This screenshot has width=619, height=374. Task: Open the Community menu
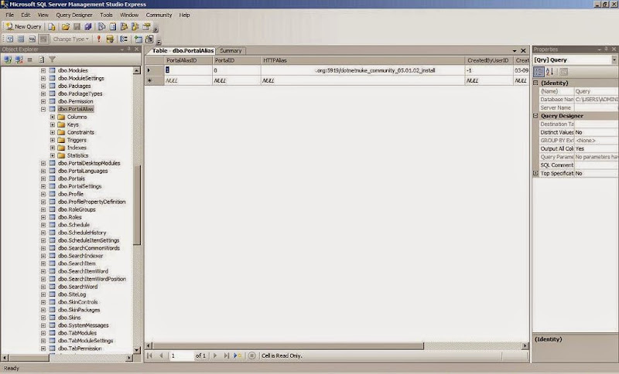159,15
